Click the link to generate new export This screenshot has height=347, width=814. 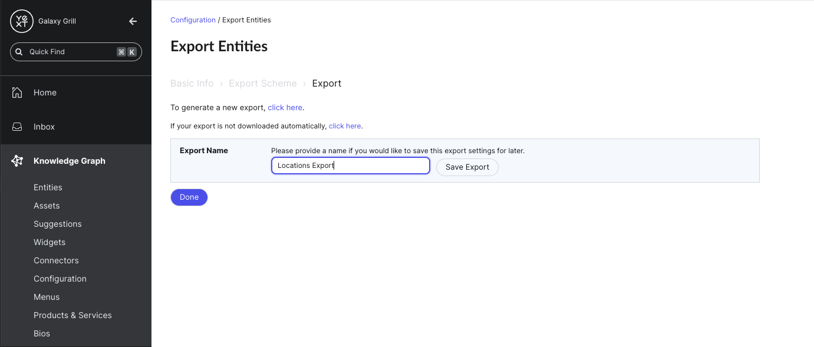coord(285,108)
